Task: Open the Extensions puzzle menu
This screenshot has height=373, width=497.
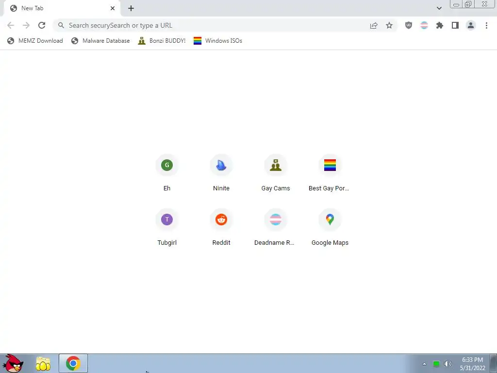Action: 440,25
